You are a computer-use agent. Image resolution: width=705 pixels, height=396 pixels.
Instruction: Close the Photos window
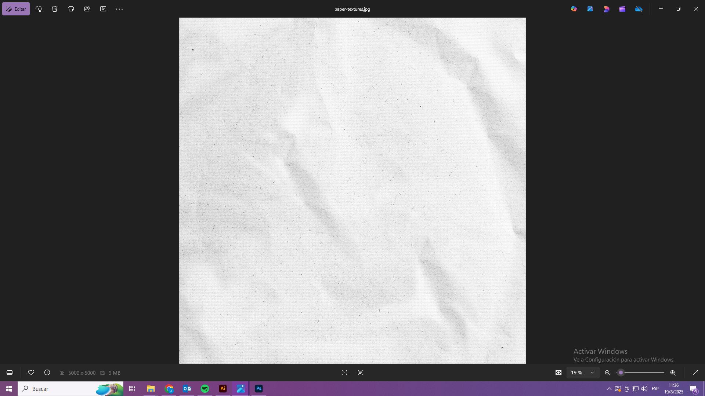click(x=696, y=9)
